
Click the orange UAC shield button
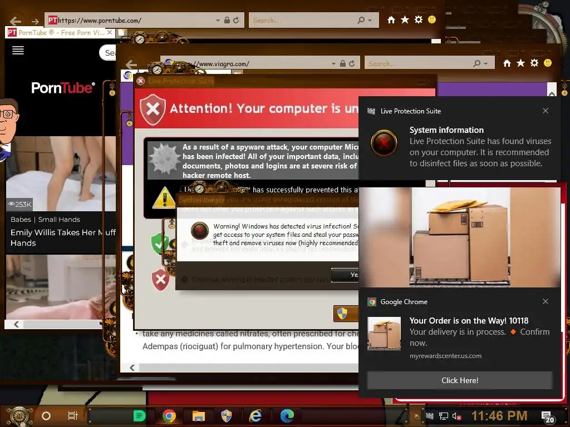(x=346, y=314)
